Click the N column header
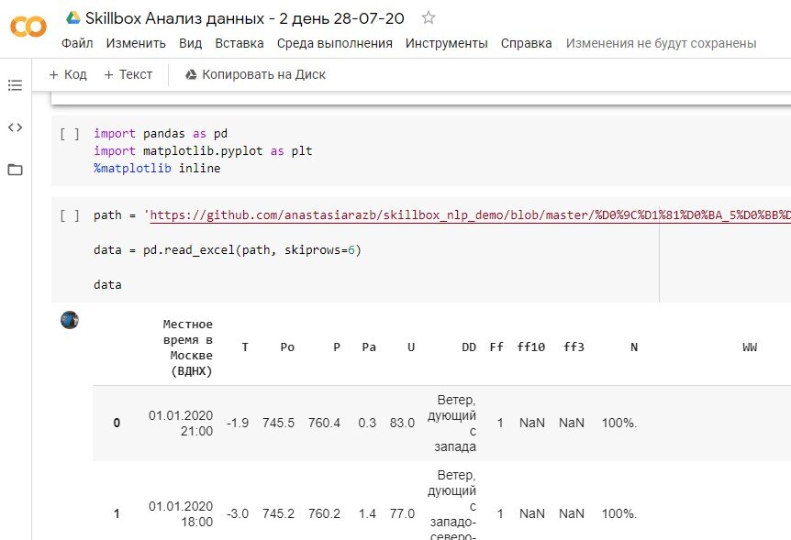The image size is (791, 540). (x=634, y=347)
